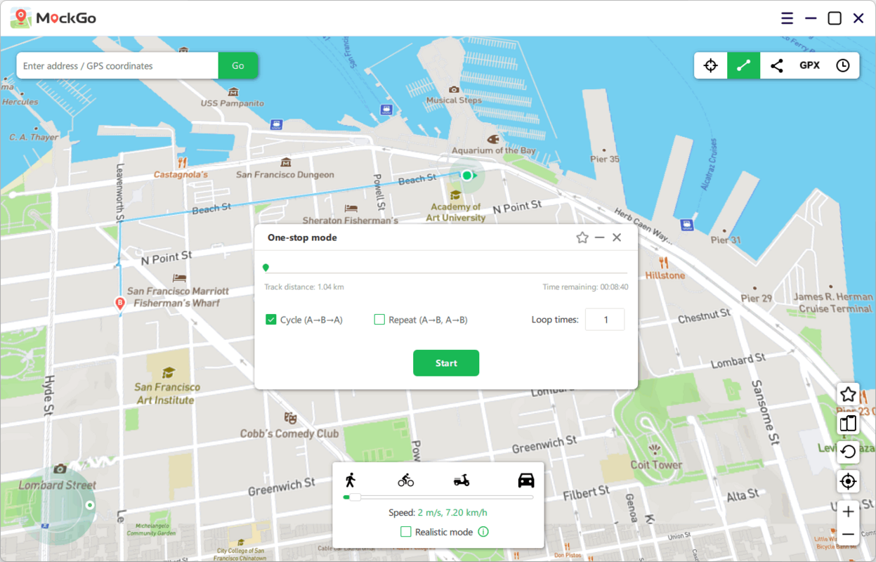
Task: Select walking speed icon
Action: coord(350,480)
